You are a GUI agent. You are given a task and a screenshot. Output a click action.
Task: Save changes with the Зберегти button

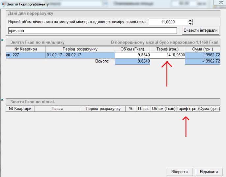(x=180, y=172)
